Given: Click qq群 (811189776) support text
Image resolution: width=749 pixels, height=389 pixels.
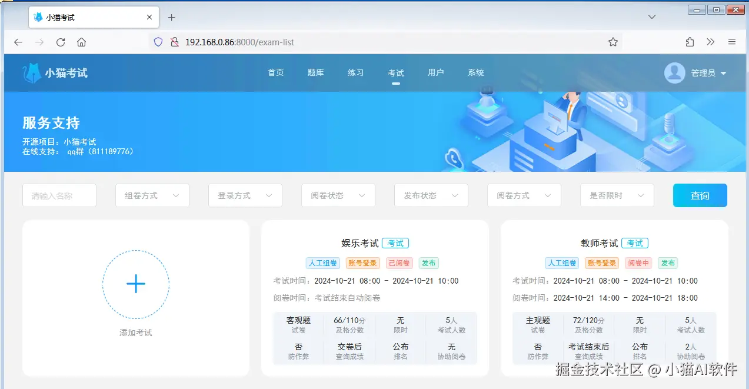Looking at the screenshot, I should coord(101,151).
